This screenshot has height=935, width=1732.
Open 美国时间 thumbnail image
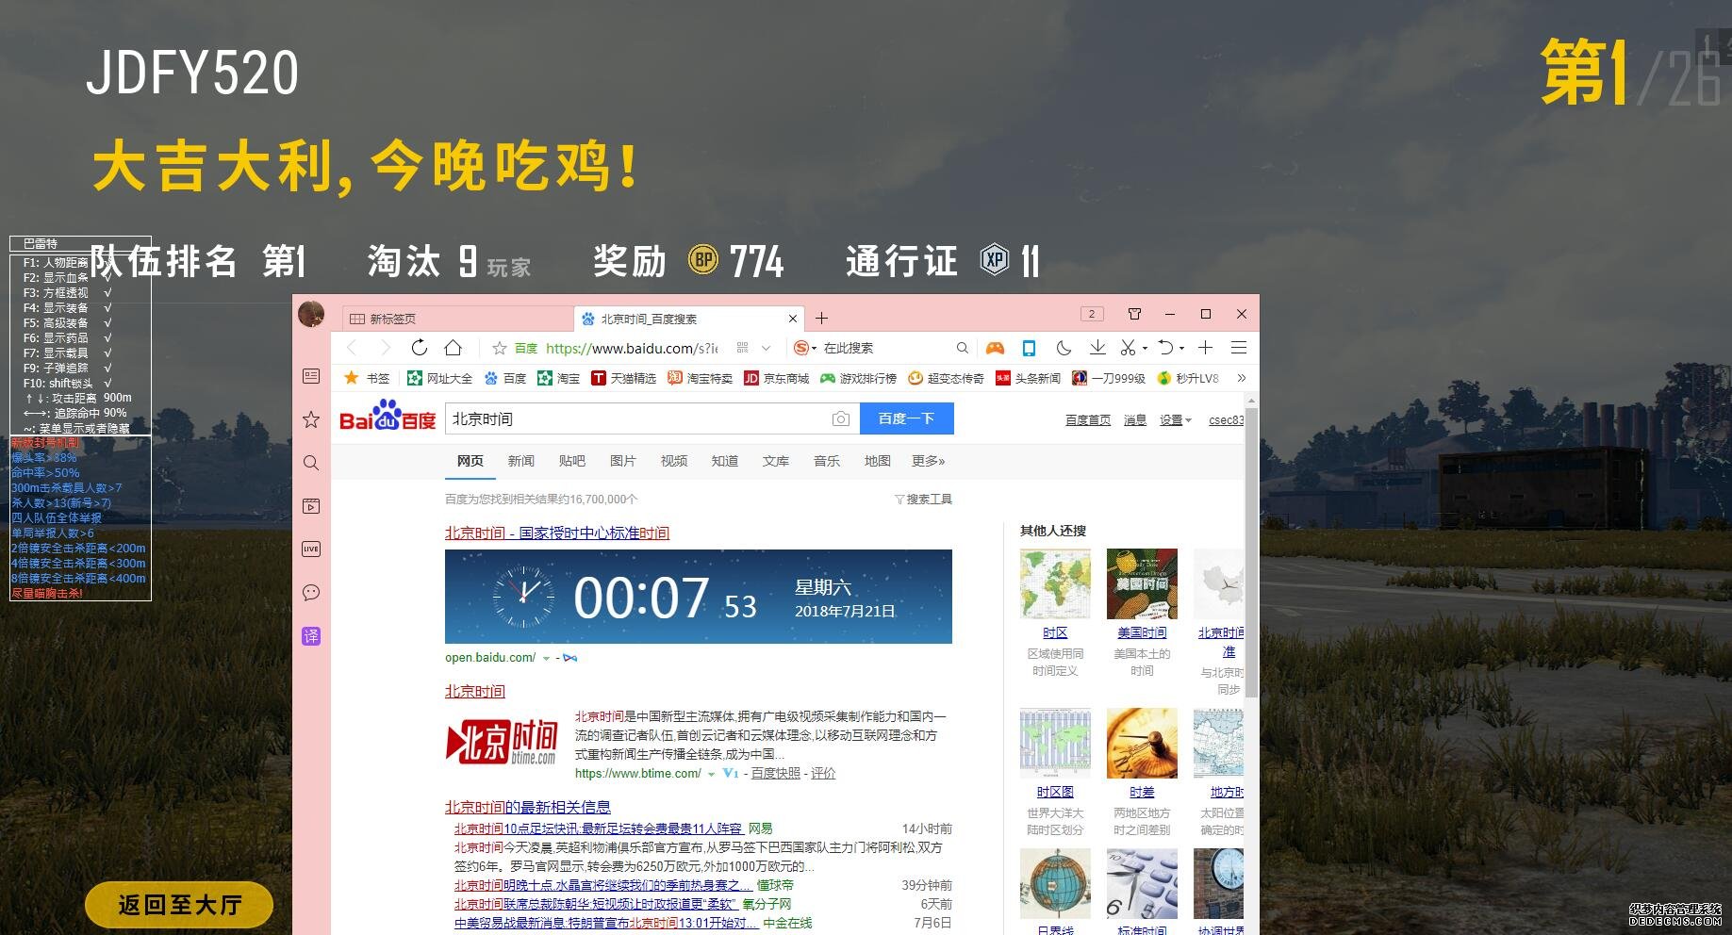coord(1142,584)
